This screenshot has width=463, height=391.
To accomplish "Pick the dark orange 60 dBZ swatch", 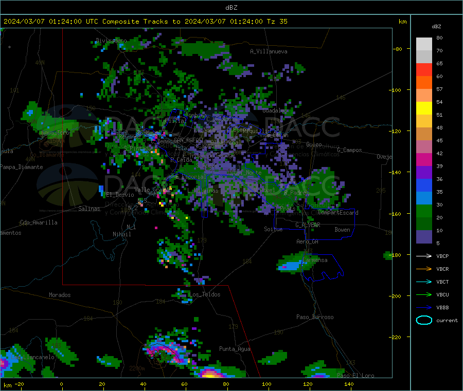I will (424, 83).
